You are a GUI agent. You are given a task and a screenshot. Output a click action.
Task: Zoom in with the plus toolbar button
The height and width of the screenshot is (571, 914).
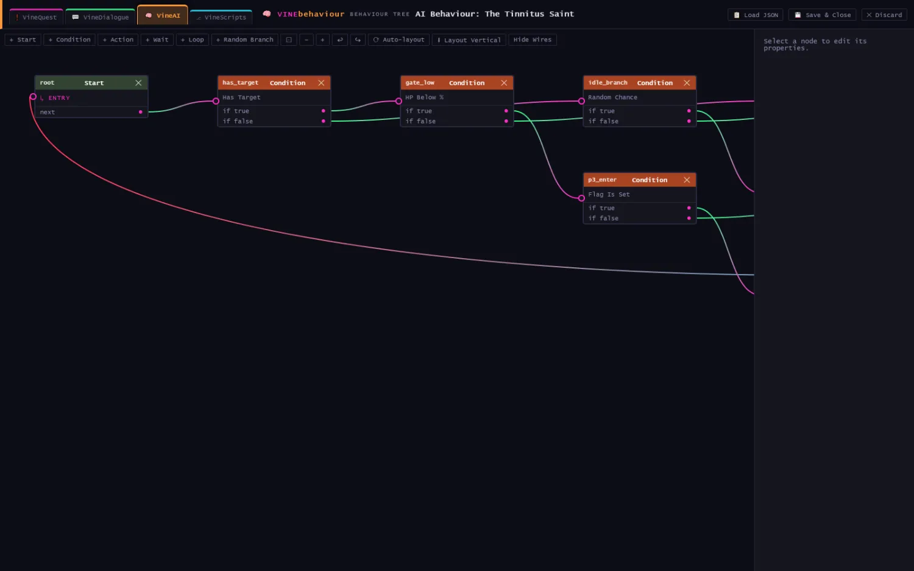click(322, 40)
